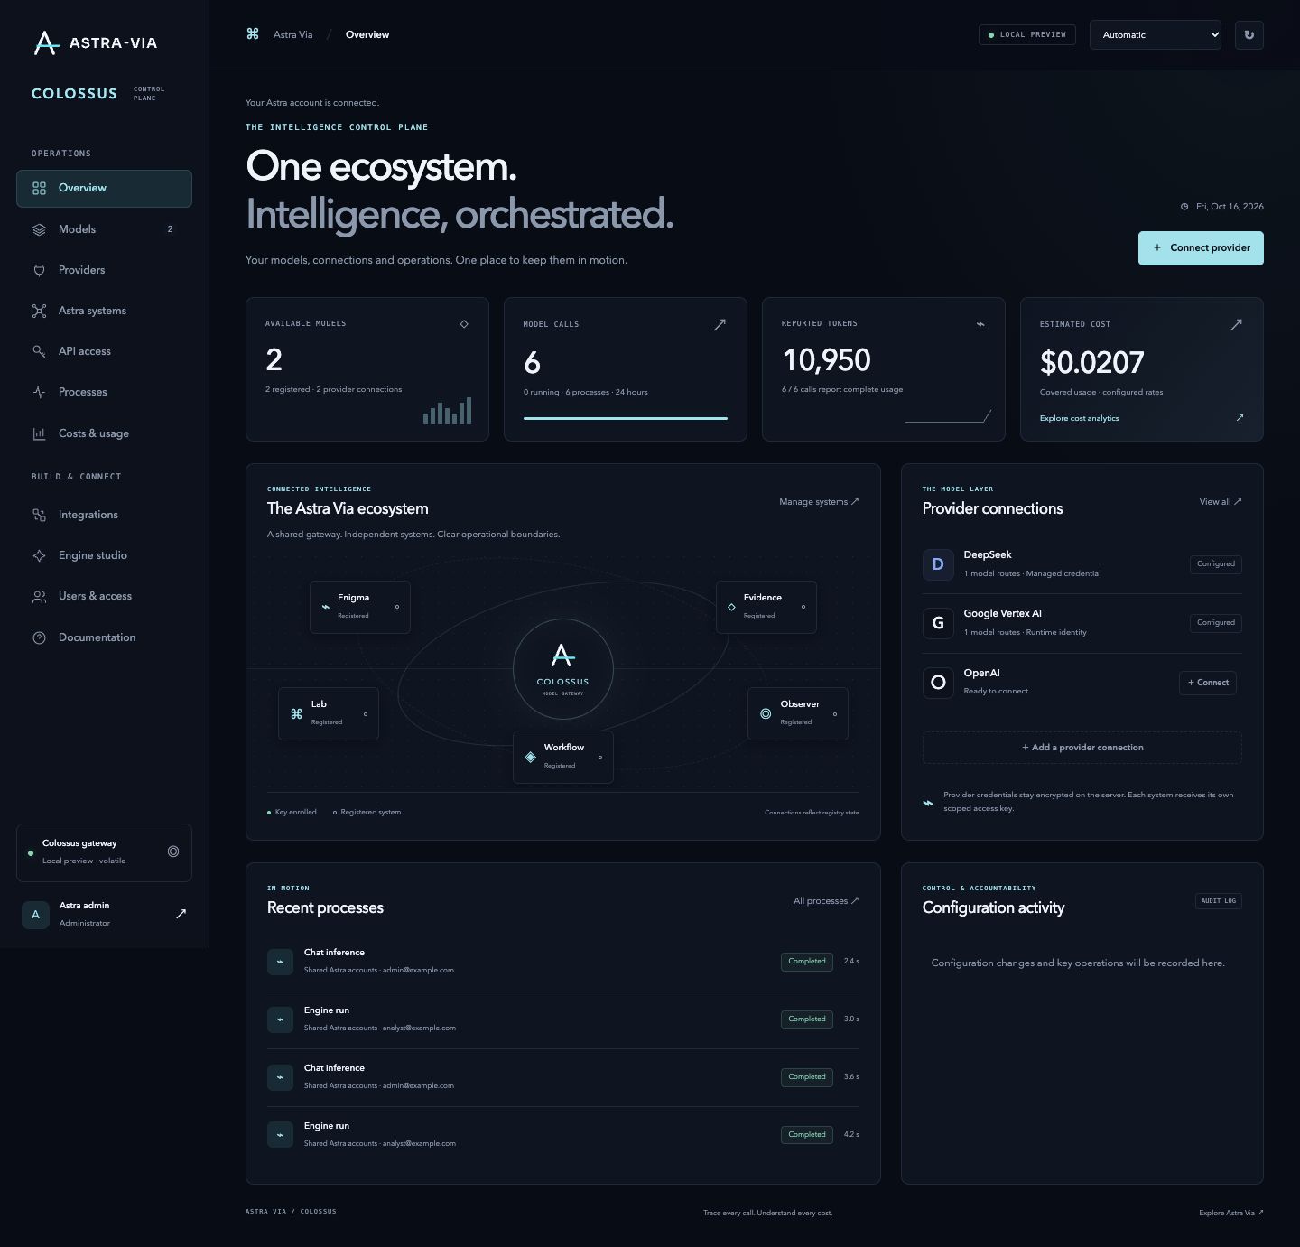Open API access in sidebar

click(x=104, y=351)
